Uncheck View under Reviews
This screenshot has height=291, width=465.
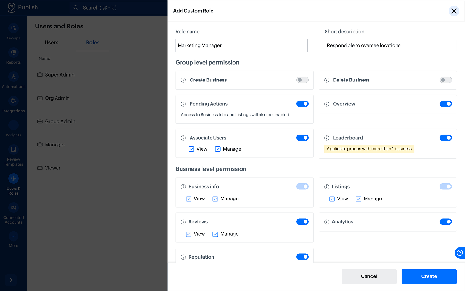[x=189, y=234]
